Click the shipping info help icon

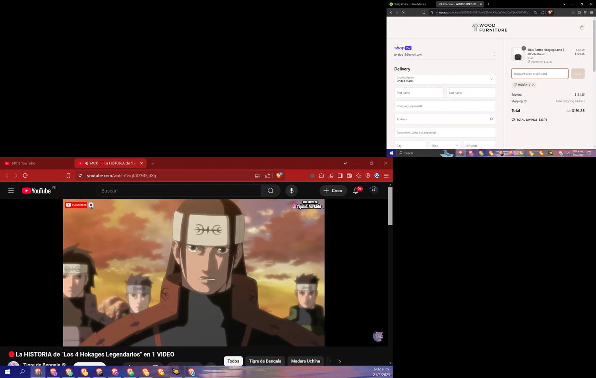[x=525, y=101]
